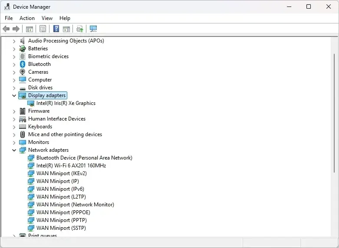Select WAN Miniport (PPPOE)
The image size is (339, 248).
(63, 212)
